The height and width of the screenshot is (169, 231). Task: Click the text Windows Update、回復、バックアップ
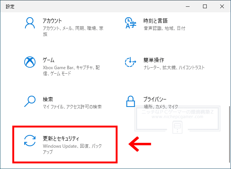[72, 149]
